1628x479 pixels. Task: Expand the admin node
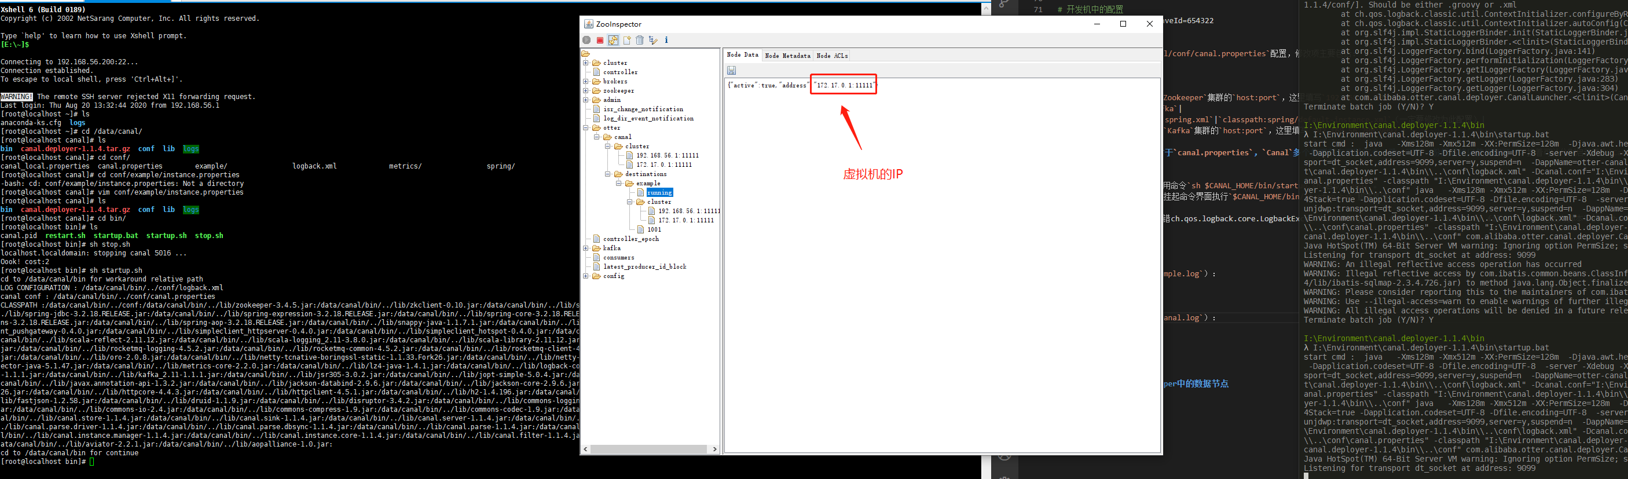(586, 100)
